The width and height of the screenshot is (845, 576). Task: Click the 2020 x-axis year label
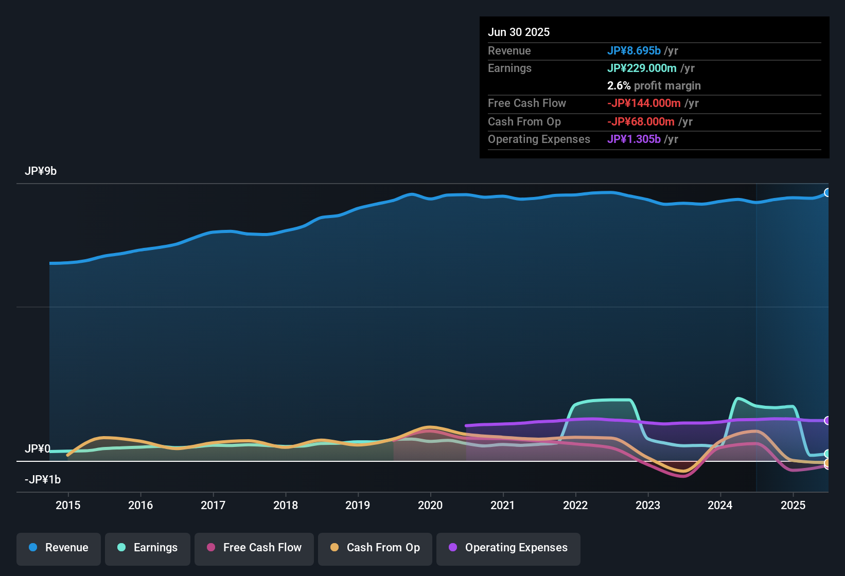[430, 506]
